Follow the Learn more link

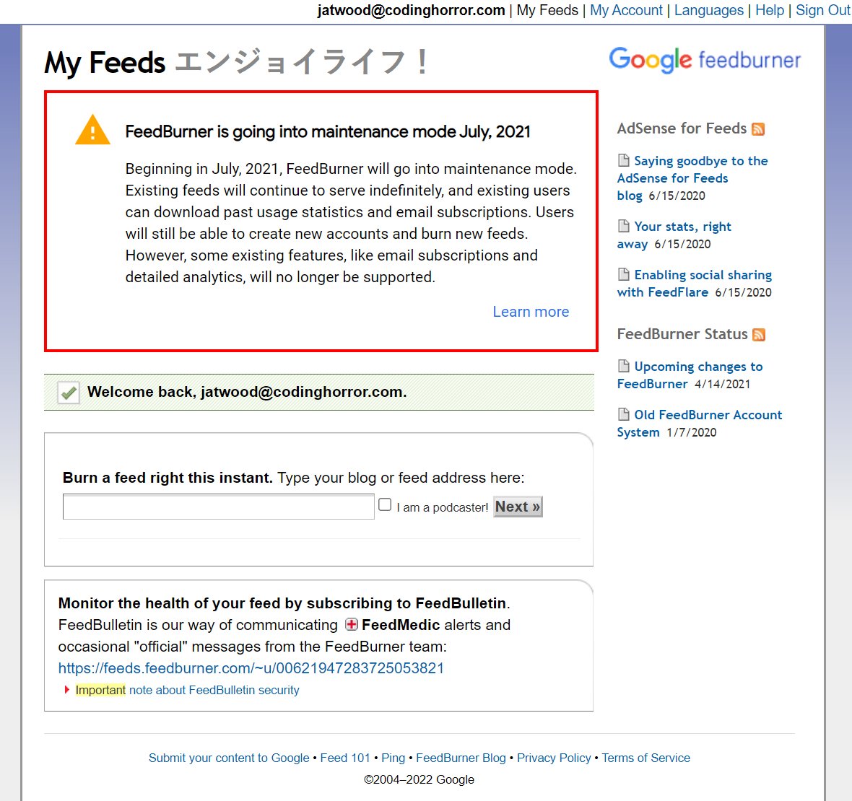click(531, 312)
